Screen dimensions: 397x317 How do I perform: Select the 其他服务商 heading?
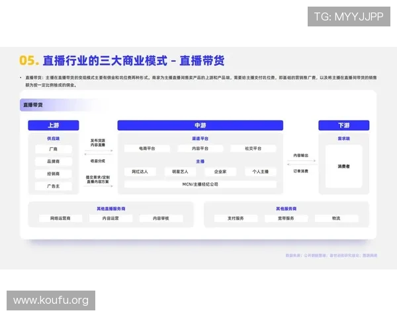(287, 209)
